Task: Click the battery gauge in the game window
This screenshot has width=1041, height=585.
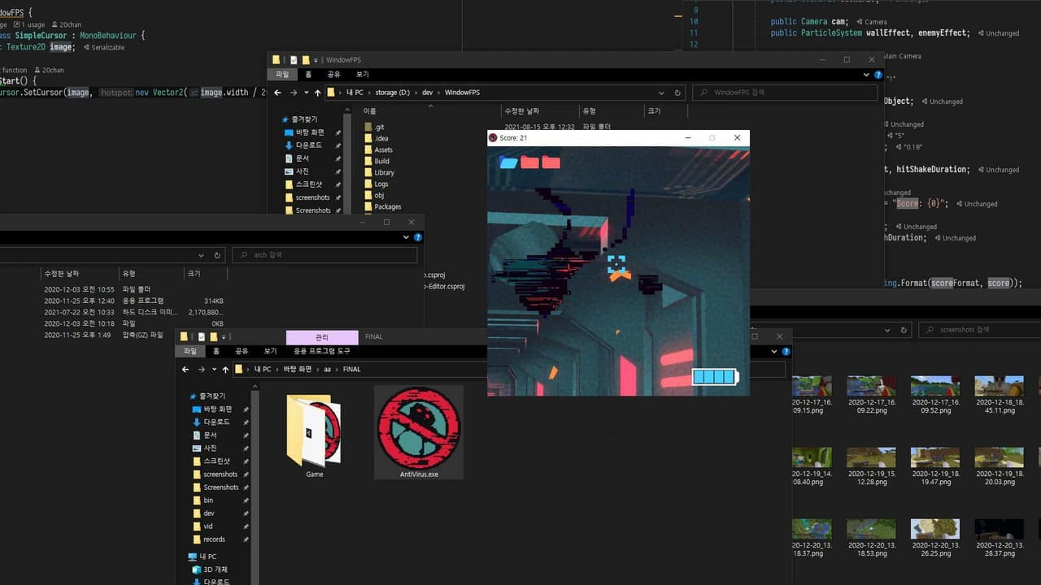Action: click(716, 377)
